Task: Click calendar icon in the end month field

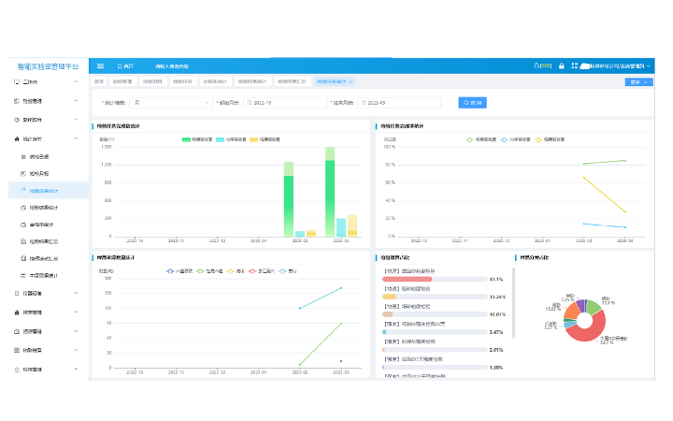Action: [x=364, y=103]
